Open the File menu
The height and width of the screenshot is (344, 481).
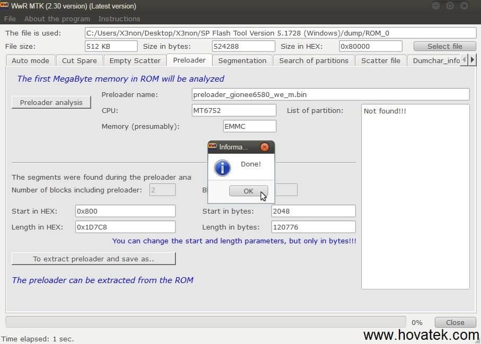click(10, 19)
